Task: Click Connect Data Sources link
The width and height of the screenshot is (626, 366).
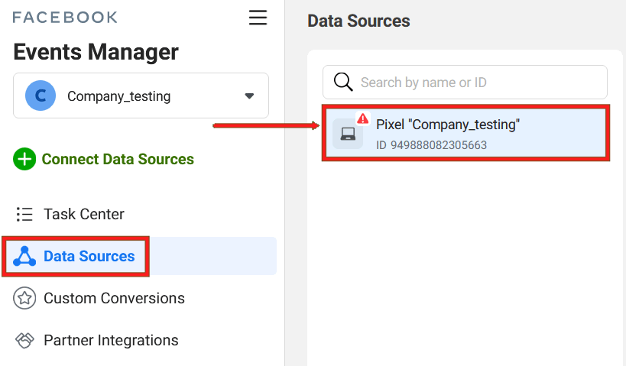Action: tap(118, 159)
